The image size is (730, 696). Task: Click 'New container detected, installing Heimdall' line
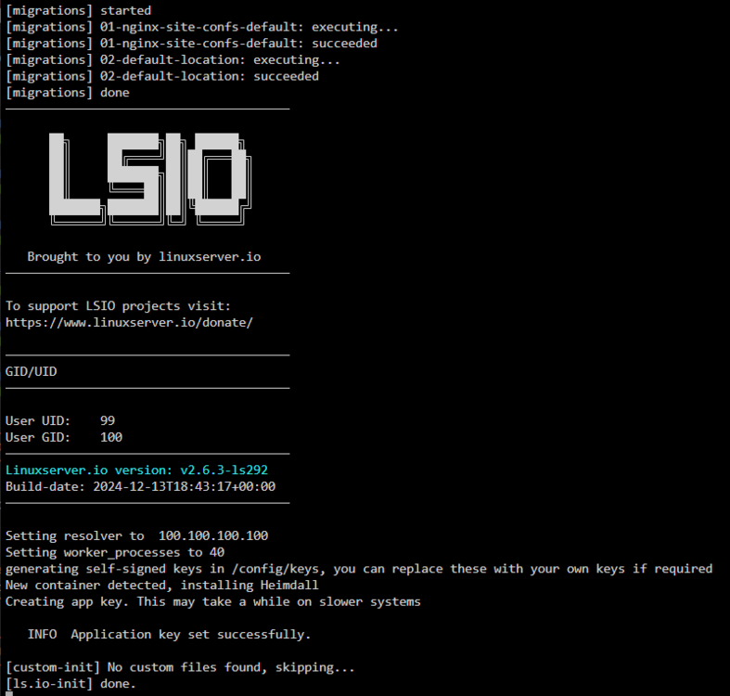(x=162, y=586)
